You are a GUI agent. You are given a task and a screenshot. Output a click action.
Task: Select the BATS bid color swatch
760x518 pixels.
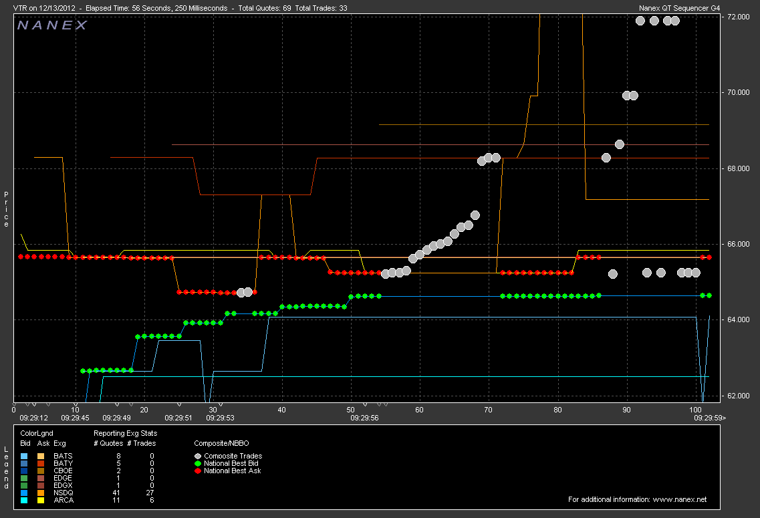point(24,456)
